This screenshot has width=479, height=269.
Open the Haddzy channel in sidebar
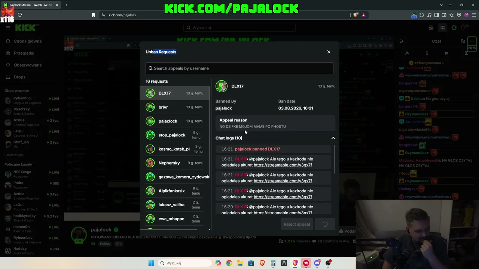(x=31, y=251)
